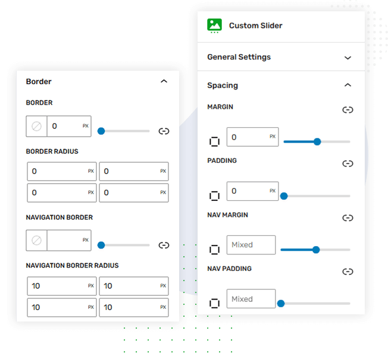
Task: Expand the General Settings section
Action: point(348,58)
